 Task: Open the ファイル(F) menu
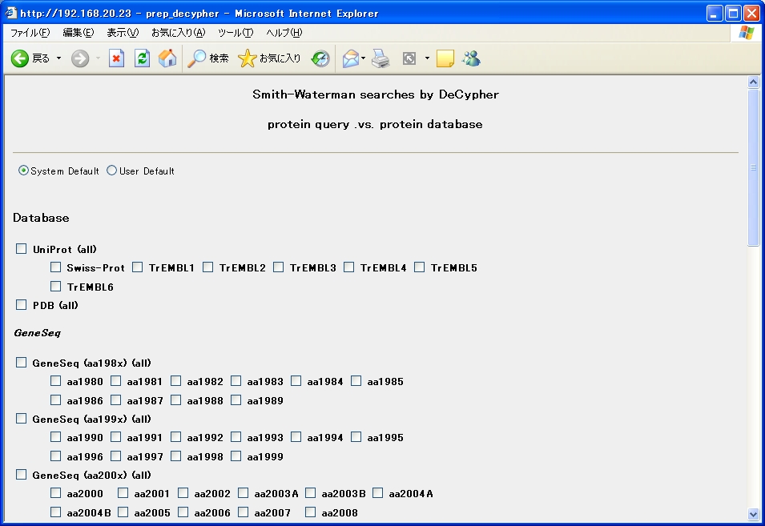[x=30, y=33]
